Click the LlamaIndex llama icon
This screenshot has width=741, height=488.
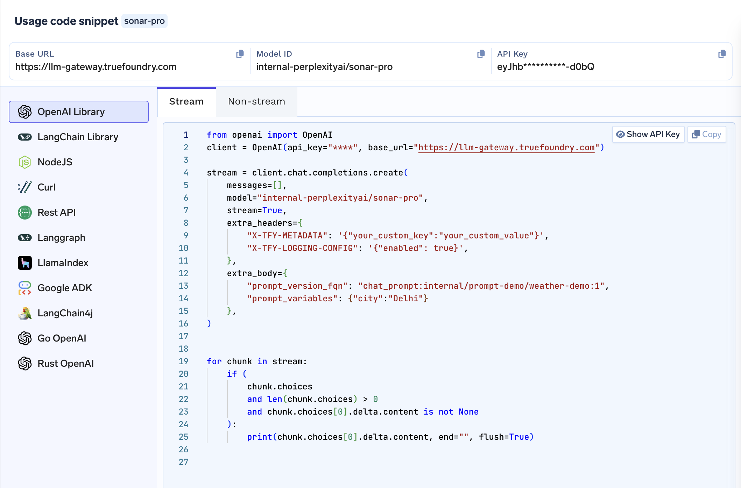(25, 263)
